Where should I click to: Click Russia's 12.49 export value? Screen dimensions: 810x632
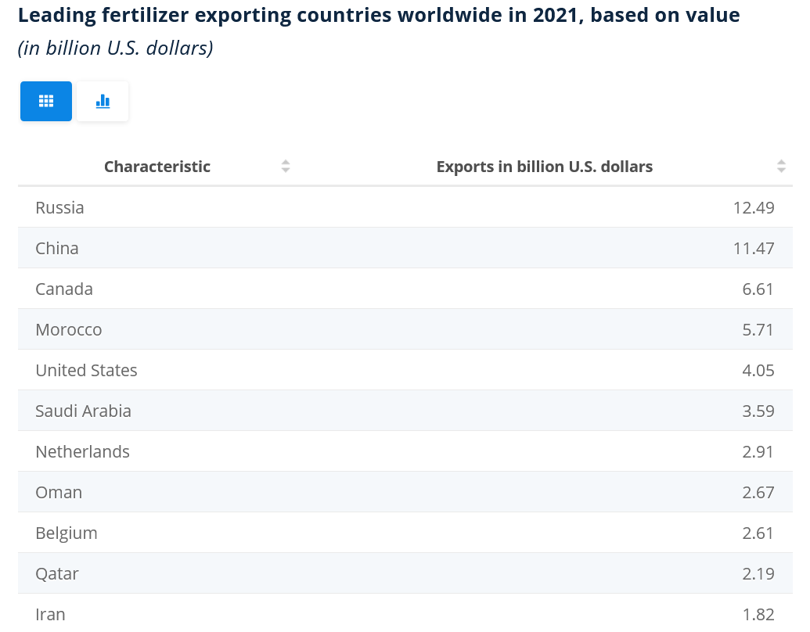coord(754,207)
